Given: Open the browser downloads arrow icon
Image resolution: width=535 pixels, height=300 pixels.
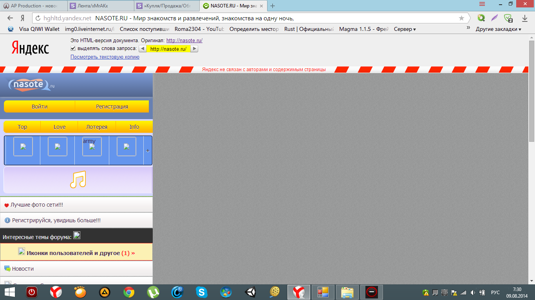Looking at the screenshot, I should point(524,18).
